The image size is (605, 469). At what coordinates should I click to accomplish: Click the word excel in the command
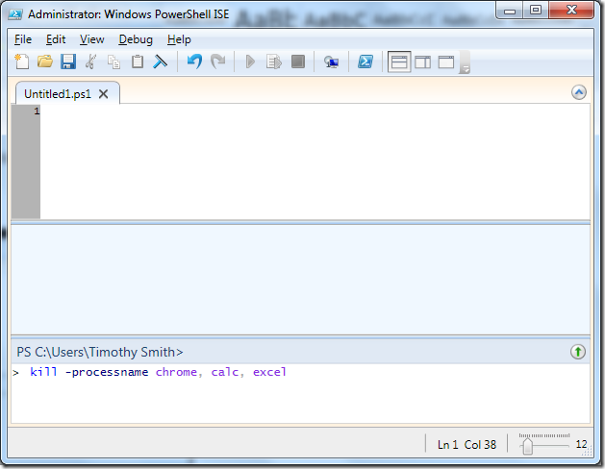pyautogui.click(x=269, y=372)
